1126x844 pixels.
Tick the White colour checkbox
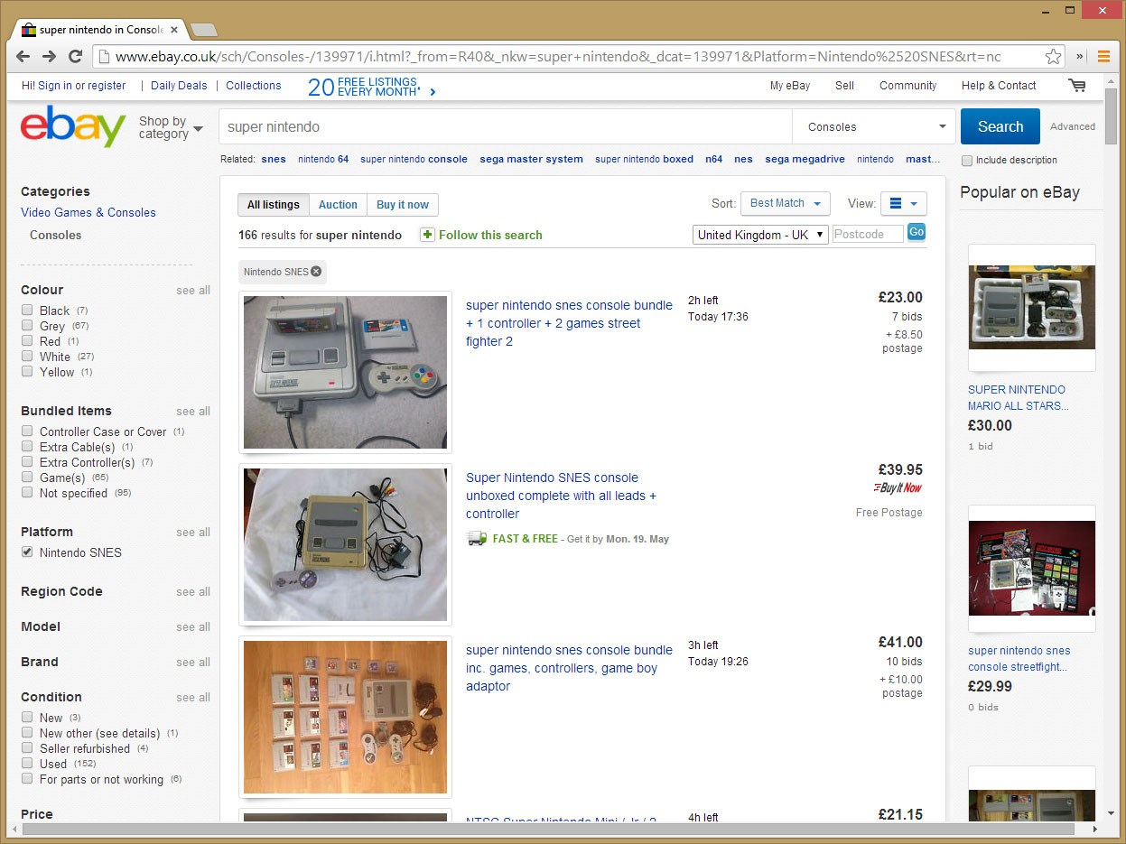click(x=27, y=357)
